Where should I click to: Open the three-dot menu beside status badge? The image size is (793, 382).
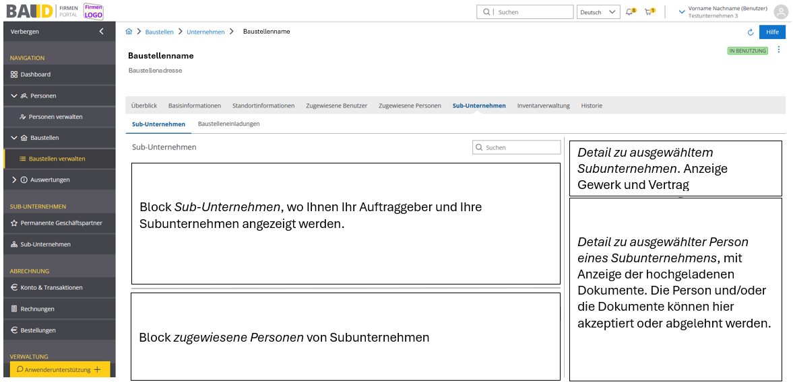pos(779,50)
